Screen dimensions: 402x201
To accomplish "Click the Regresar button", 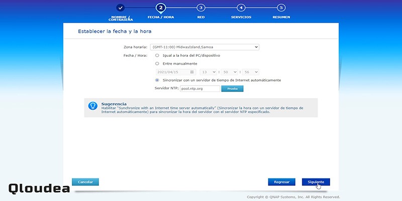I will (x=282, y=182).
